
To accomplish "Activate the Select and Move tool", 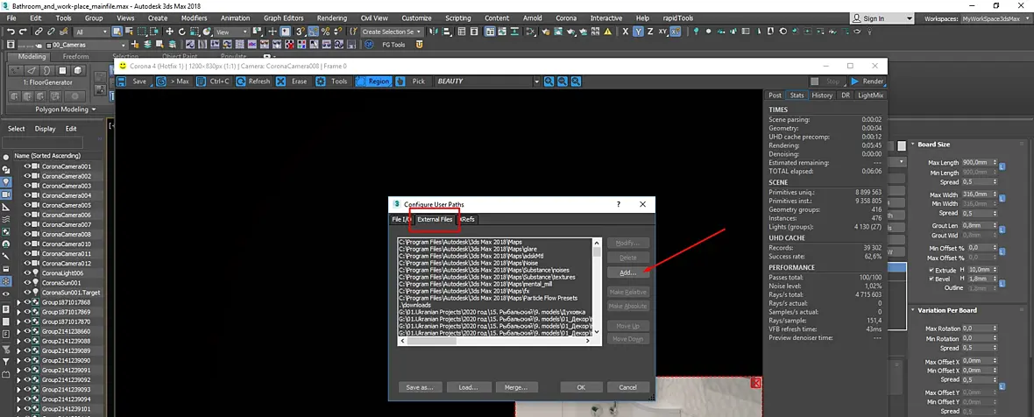I will coord(169,31).
